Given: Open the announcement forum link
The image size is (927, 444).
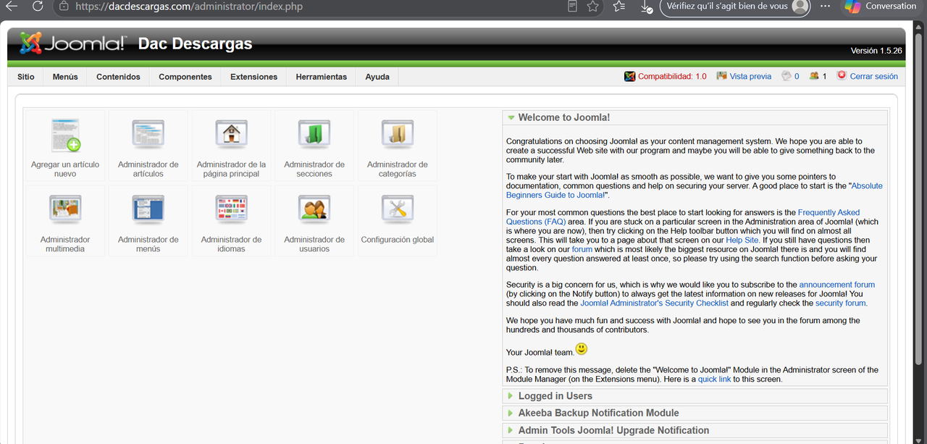Looking at the screenshot, I should tap(837, 285).
